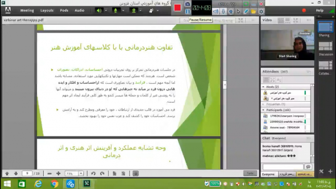The image size is (336, 189).
Task: Click the red meeting recording indicator dot
Action: (304, 10)
